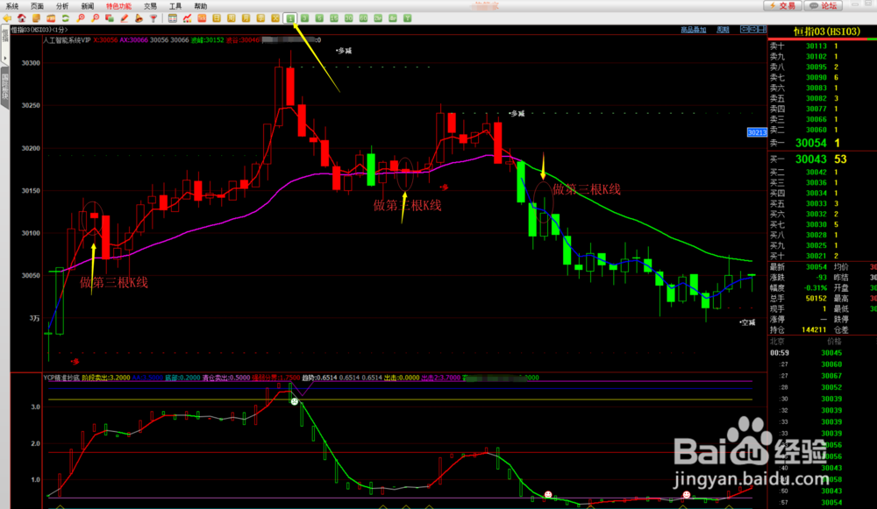Switch to the weekly (周) period icon
This screenshot has height=509, width=877.
point(231,18)
